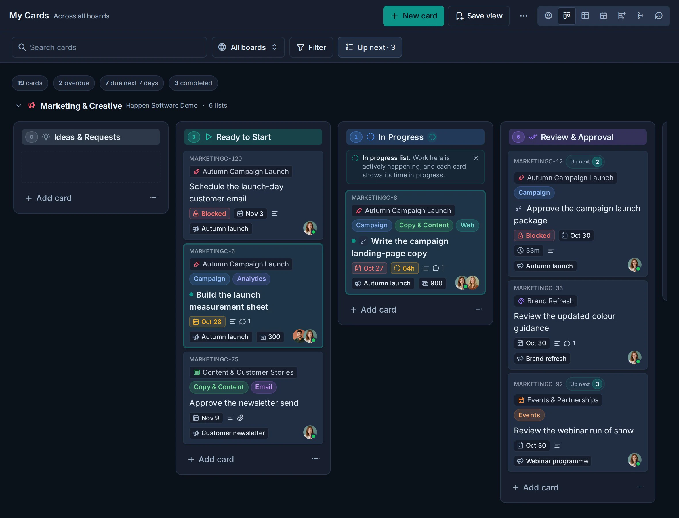Collapse the Review & Approval list header
This screenshot has width=679, height=518.
click(x=578, y=137)
